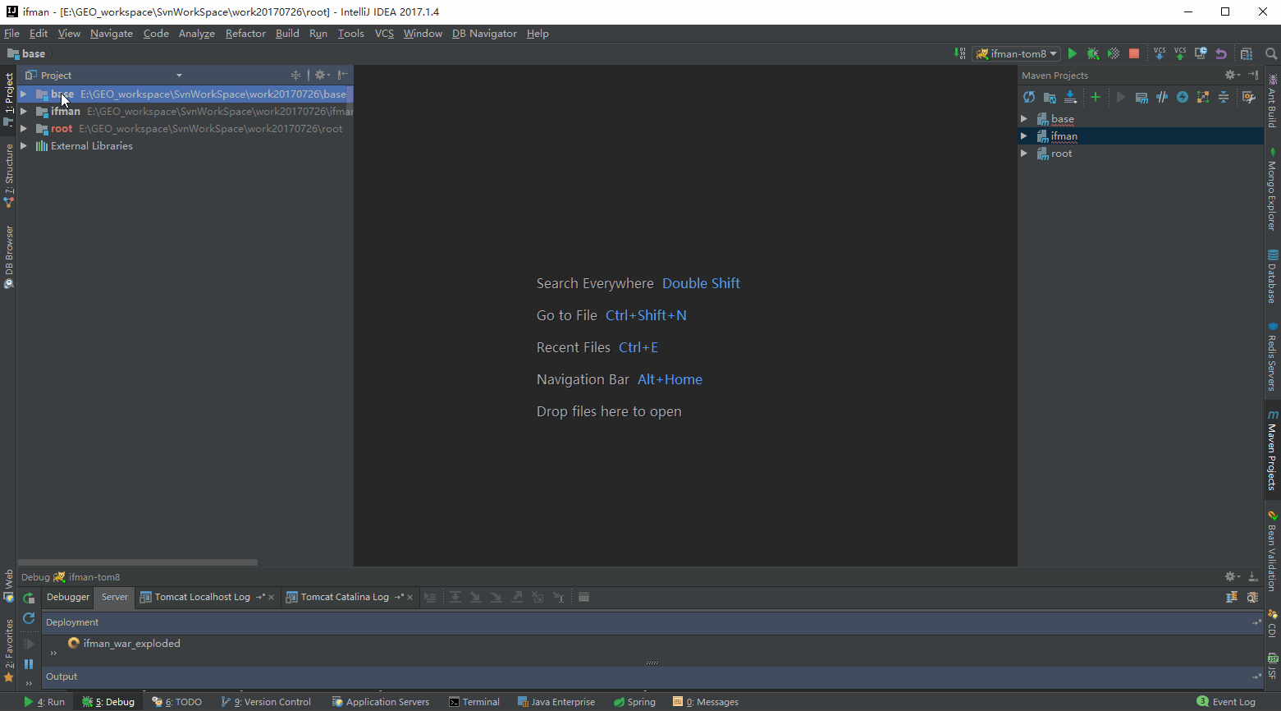Select External Libraries tree row

tap(185, 146)
